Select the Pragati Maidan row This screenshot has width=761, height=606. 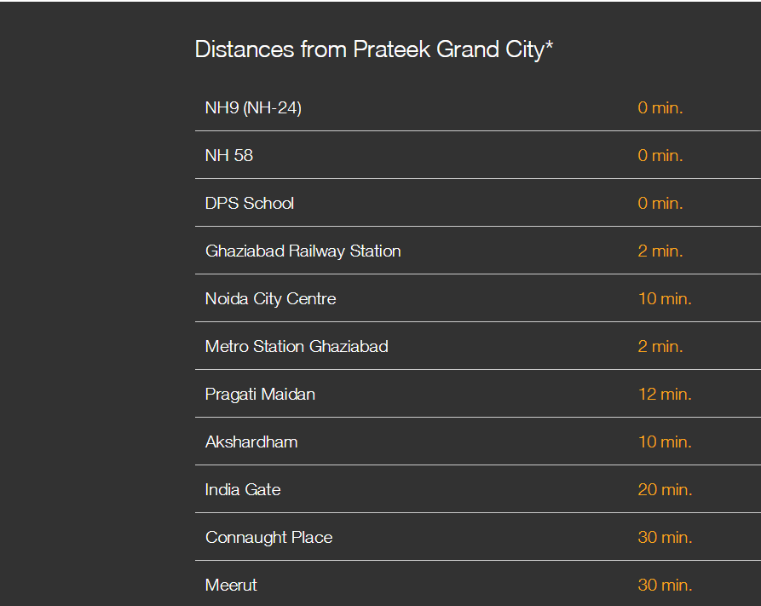click(260, 395)
